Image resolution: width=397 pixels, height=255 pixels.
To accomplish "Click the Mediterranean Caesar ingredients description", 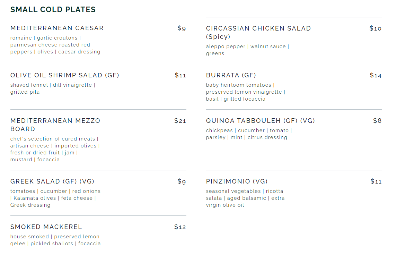I will tap(55, 45).
